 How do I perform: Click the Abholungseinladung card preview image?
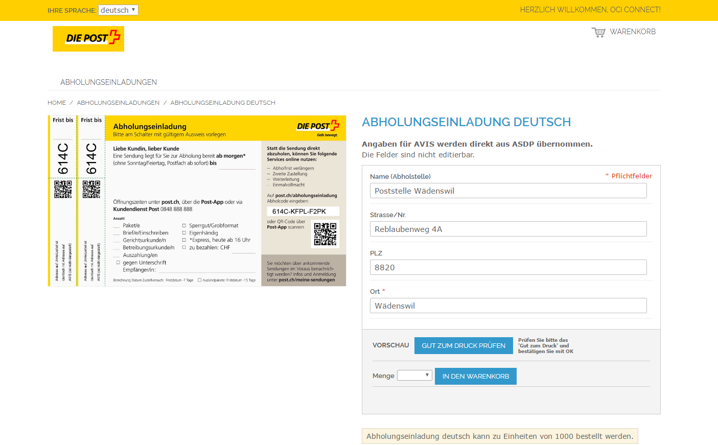point(197,201)
